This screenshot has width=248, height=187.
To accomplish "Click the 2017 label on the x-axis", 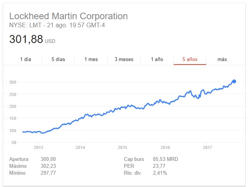I will pos(207,147).
